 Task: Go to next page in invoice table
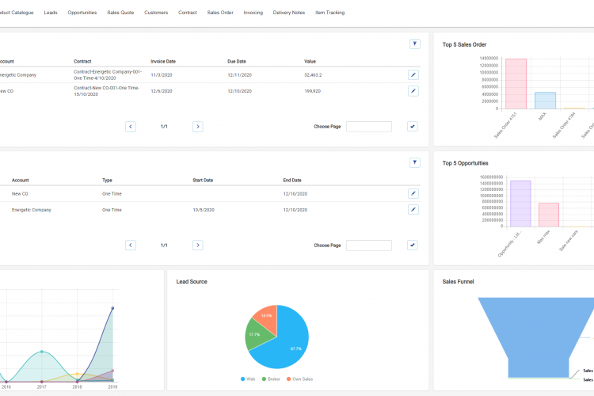(198, 127)
